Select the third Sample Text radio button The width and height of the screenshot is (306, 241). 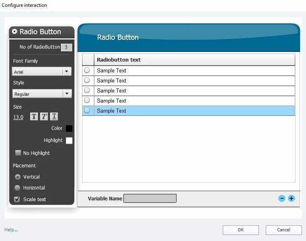(87, 90)
